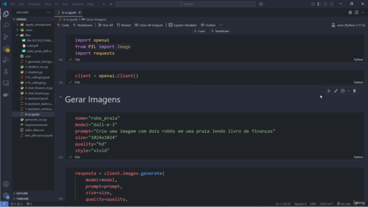Open notebook settings gear in editor title bar
The image size is (368, 207).
tap(350, 13)
